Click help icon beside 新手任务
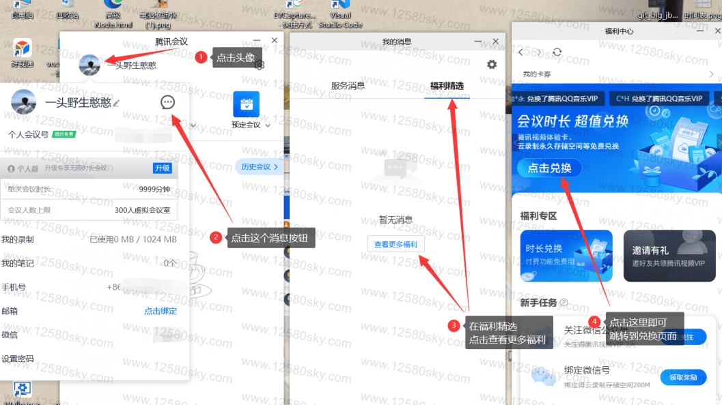Screen dimensions: 722x405 tap(564, 303)
